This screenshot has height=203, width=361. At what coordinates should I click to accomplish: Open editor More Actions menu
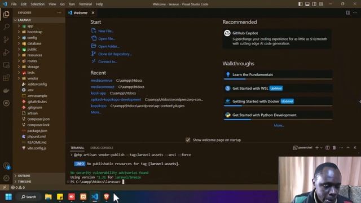[355, 12]
